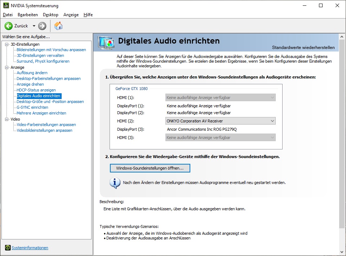346x256 pixels.
Task: Click the NVIDIA logo in the title bar
Action: (x=5, y=5)
